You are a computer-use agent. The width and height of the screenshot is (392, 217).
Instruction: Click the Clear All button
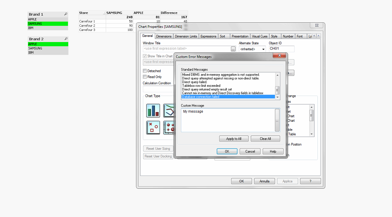point(265,138)
